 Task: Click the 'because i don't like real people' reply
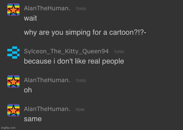[74, 61]
